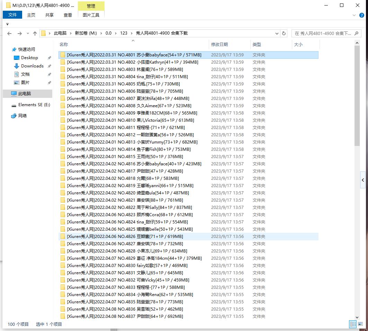Viewport: 368px width, 331px height.
Task: Click the side panel collapse arrow
Action: tap(363, 180)
